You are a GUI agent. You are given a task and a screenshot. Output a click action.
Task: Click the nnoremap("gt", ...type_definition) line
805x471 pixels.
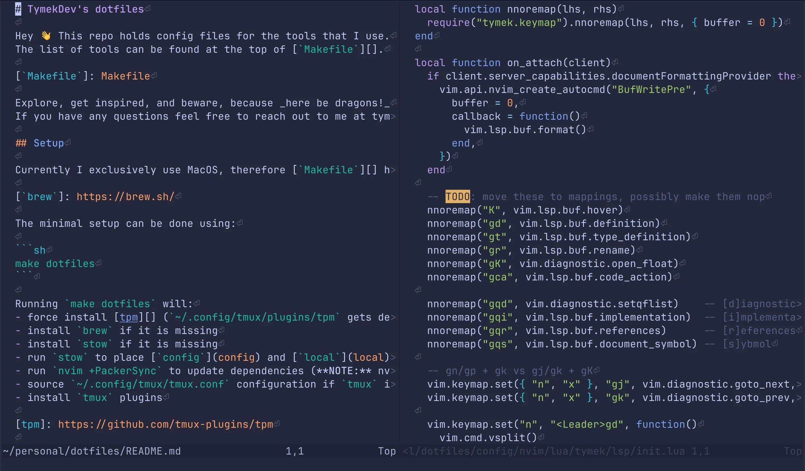559,237
